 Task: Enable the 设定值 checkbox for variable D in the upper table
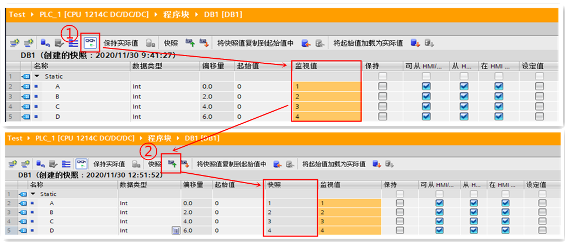539,117
